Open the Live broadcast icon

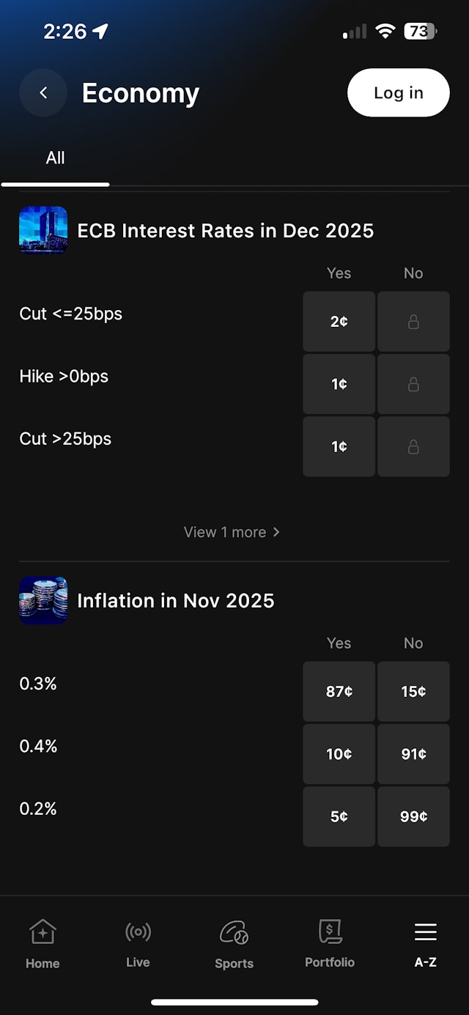click(x=138, y=932)
